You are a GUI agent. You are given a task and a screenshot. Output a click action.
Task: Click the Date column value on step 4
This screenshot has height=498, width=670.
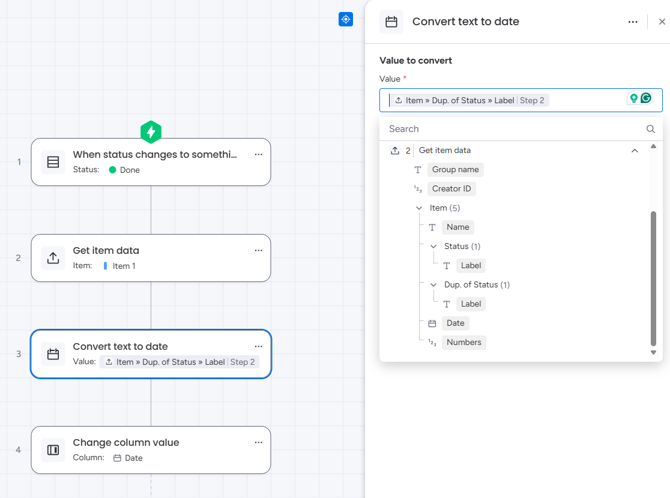(x=128, y=458)
